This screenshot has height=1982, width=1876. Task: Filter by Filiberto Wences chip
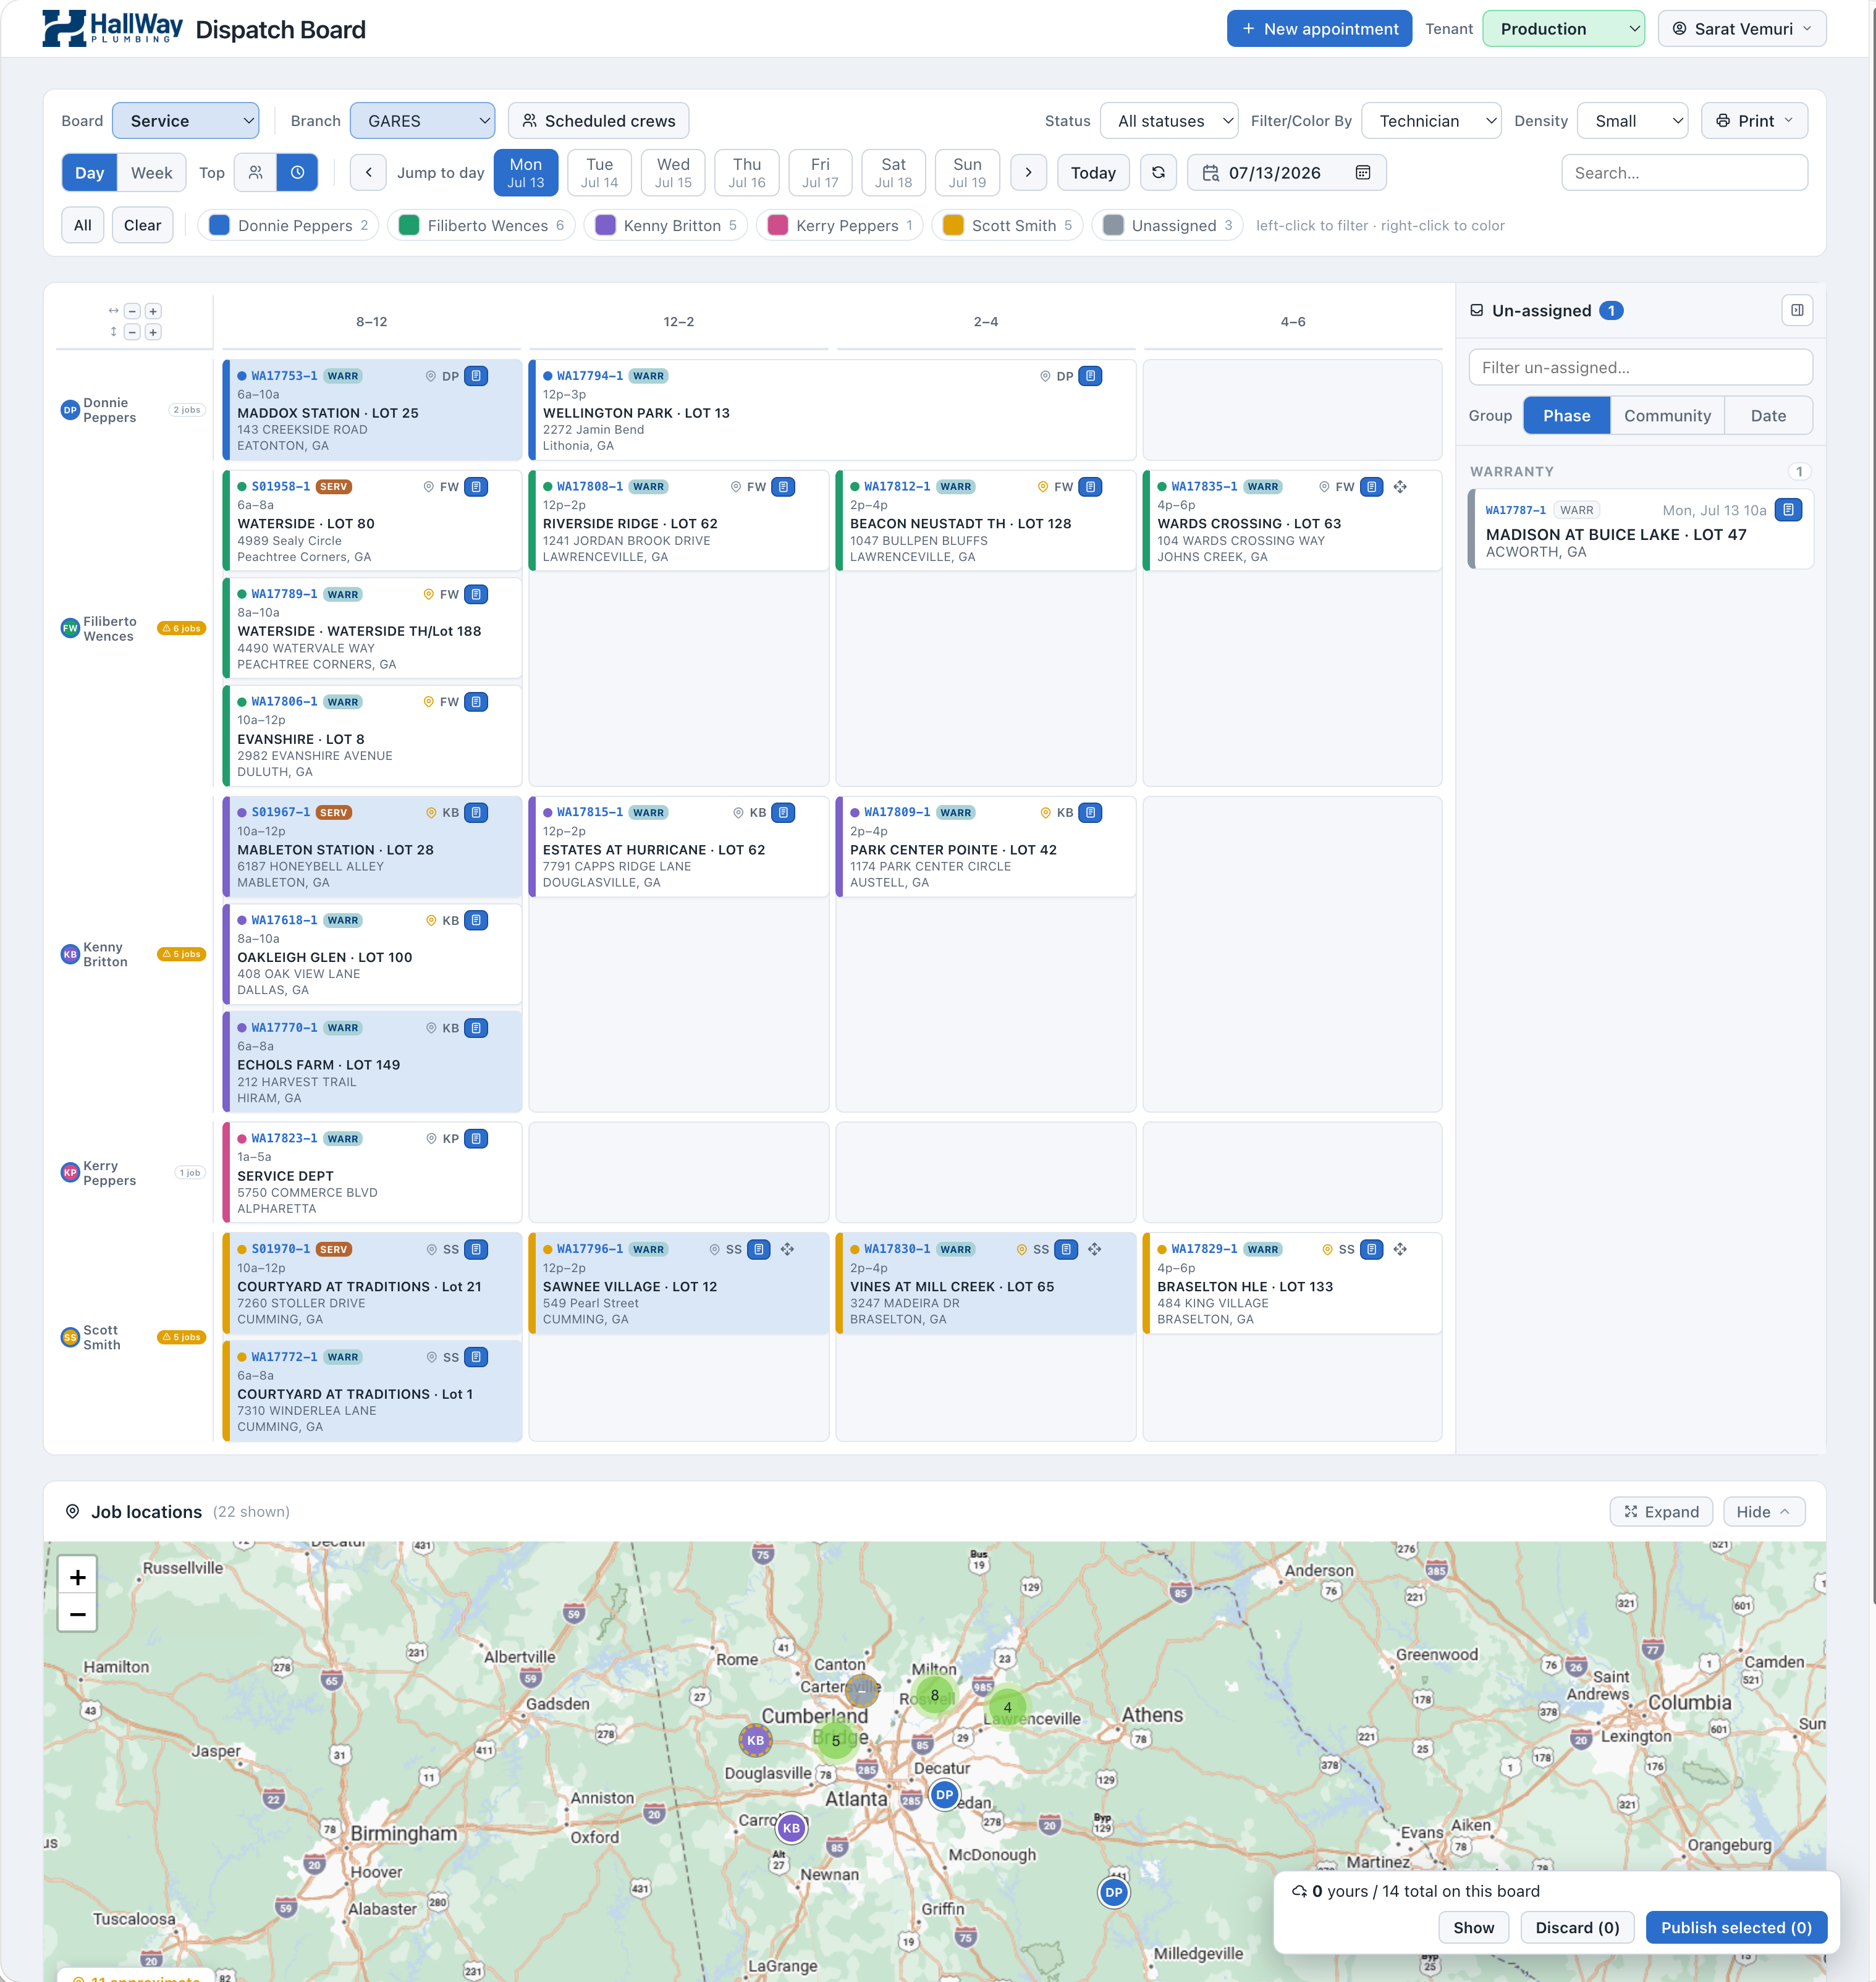point(481,225)
